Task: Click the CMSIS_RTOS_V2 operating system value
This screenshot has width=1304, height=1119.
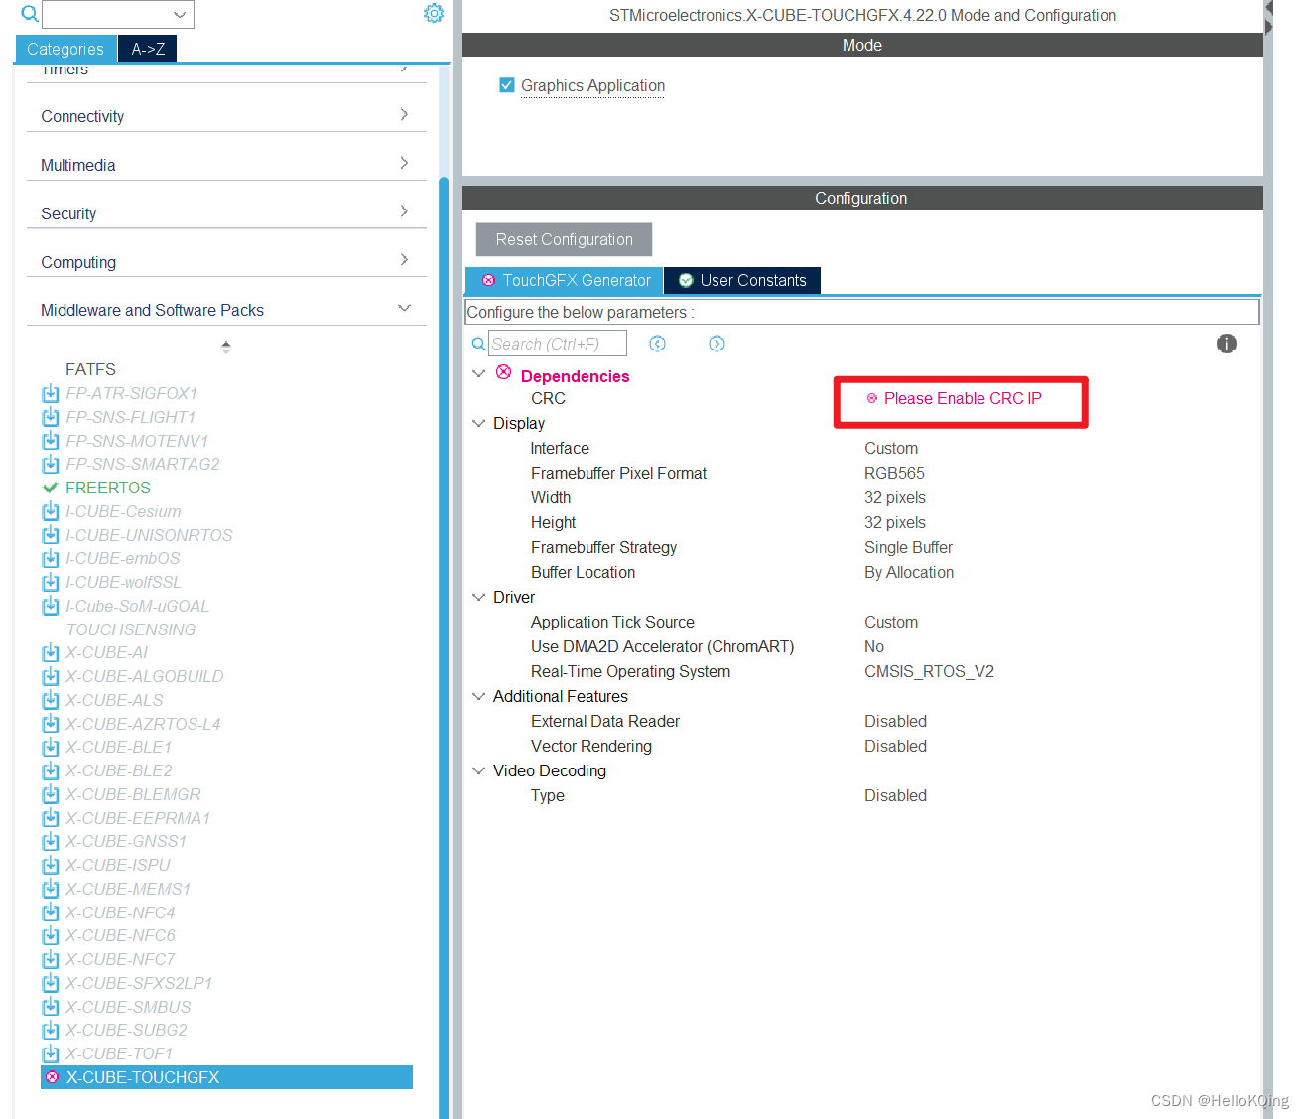Action: [x=929, y=671]
